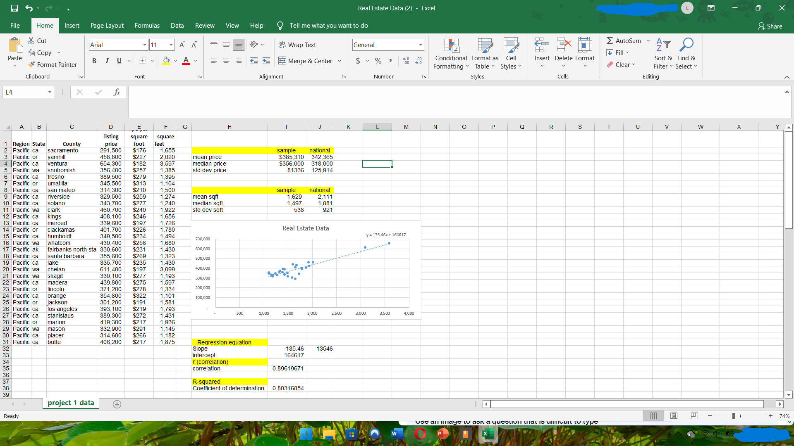Image resolution: width=794 pixels, height=446 pixels.
Task: Apply bold formatting from the Font group
Action: [x=94, y=61]
